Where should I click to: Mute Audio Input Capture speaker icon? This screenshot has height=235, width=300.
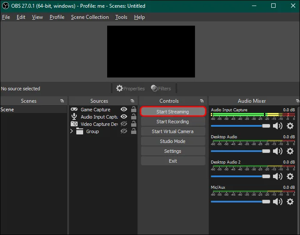click(278, 126)
